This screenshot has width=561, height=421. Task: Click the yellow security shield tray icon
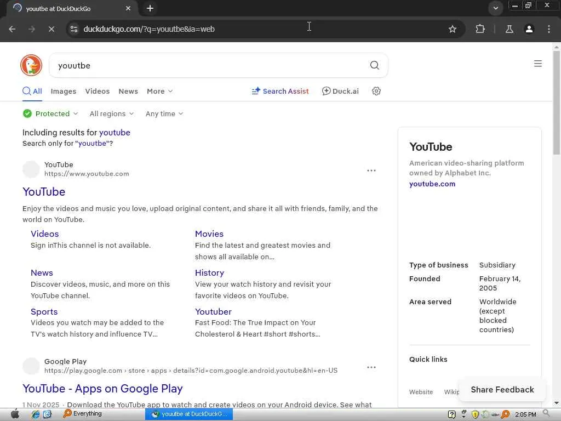pyautogui.click(x=475, y=414)
